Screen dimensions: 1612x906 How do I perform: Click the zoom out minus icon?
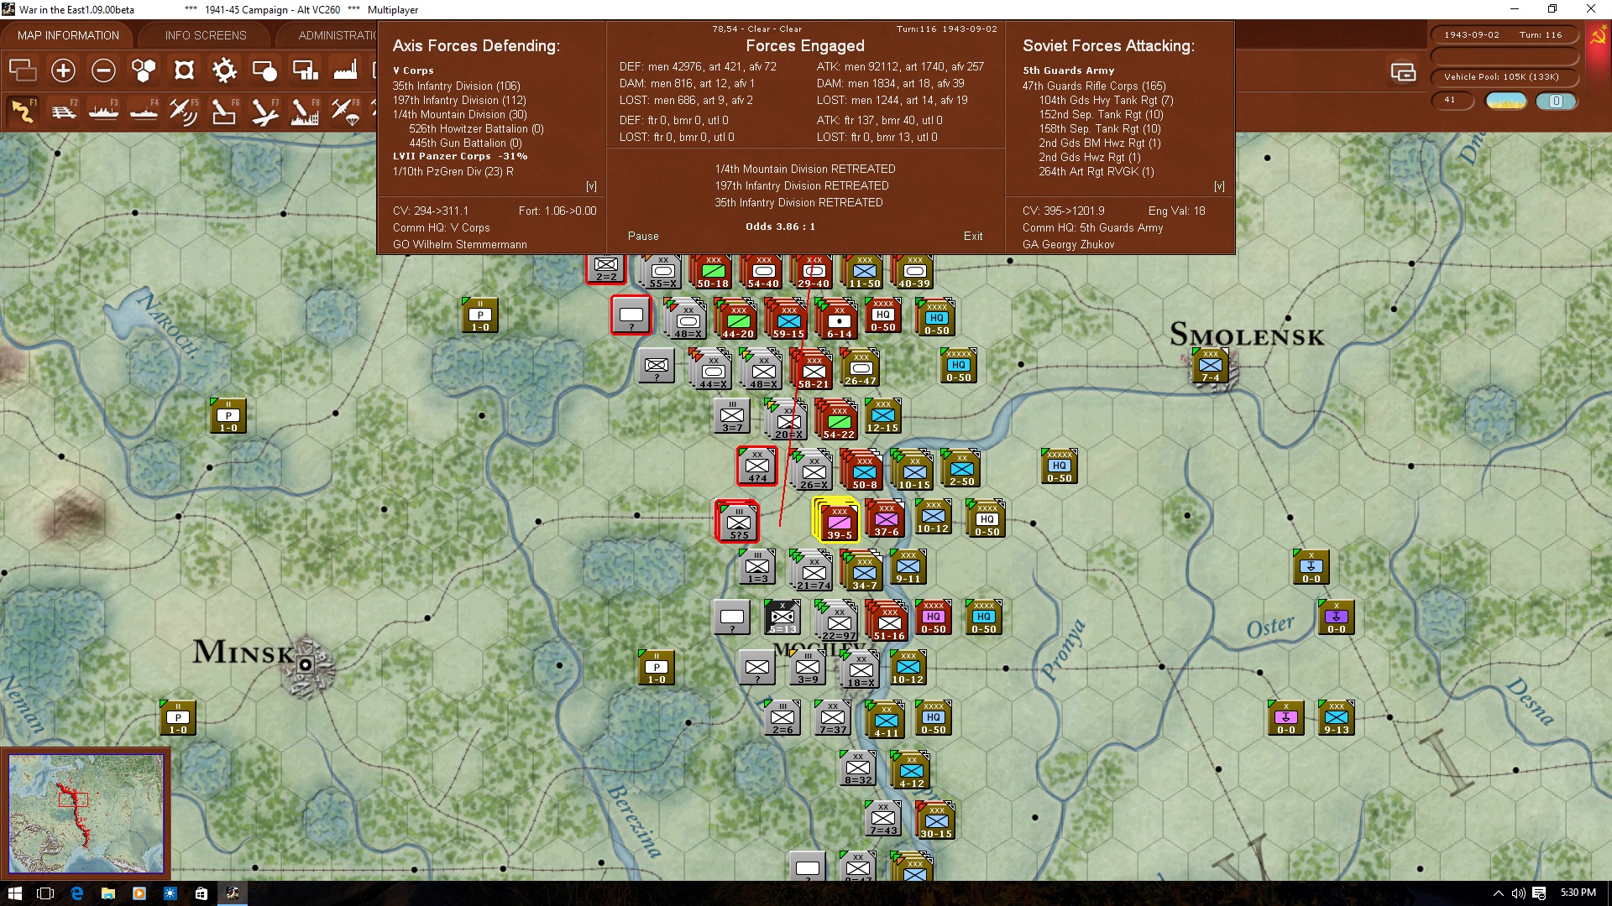point(103,70)
